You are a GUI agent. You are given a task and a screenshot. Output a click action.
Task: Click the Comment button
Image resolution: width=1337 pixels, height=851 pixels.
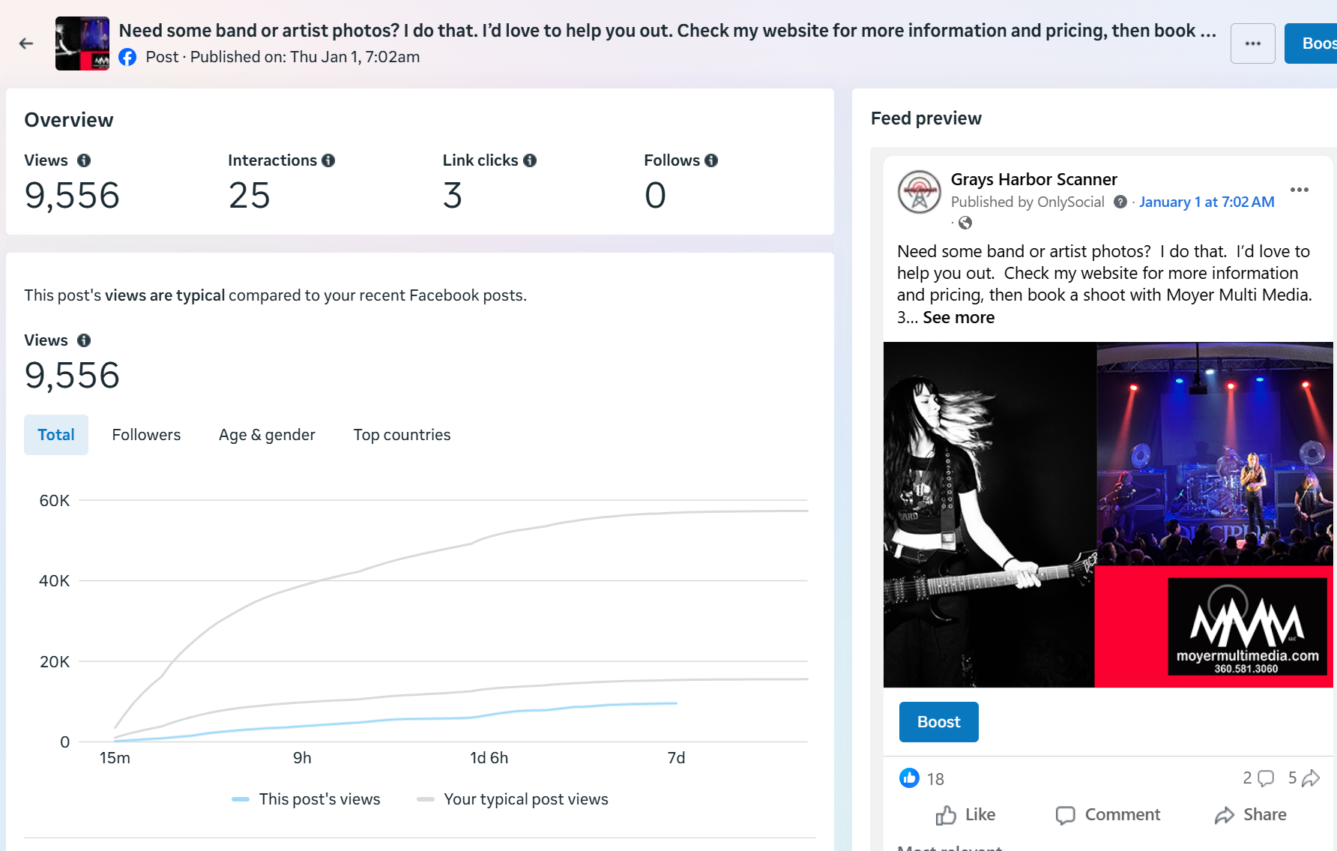(1108, 815)
